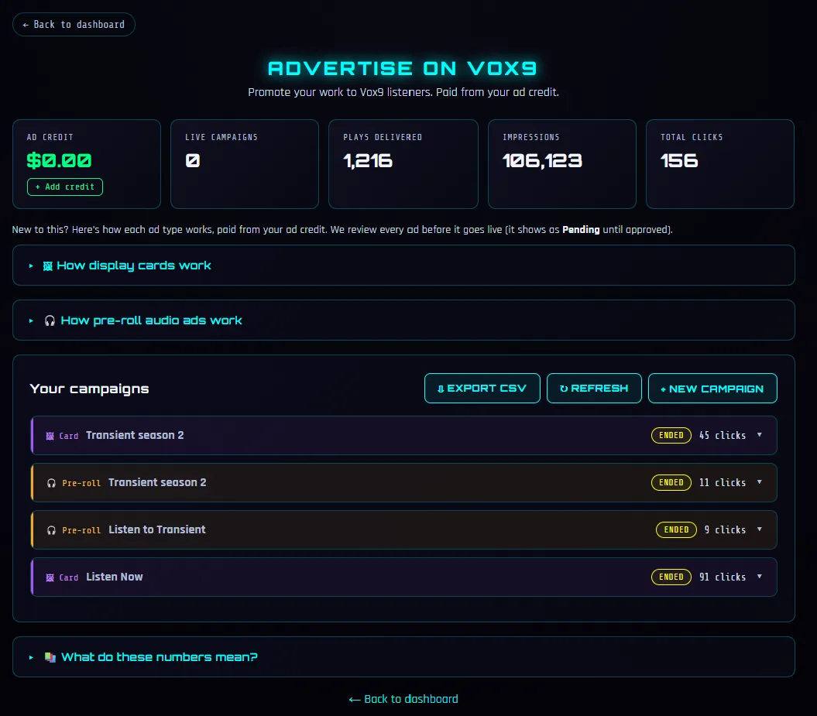Click the 91 clicks text
The height and width of the screenshot is (716, 817).
point(723,577)
